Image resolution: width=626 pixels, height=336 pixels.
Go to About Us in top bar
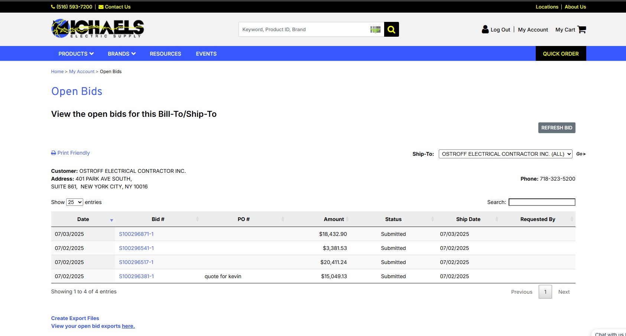tap(575, 7)
